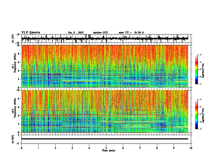The width and height of the screenshot is (215, 166).
Task: Click the "6" tick on ch.2 frequency axis
Action: tap(19, 107)
